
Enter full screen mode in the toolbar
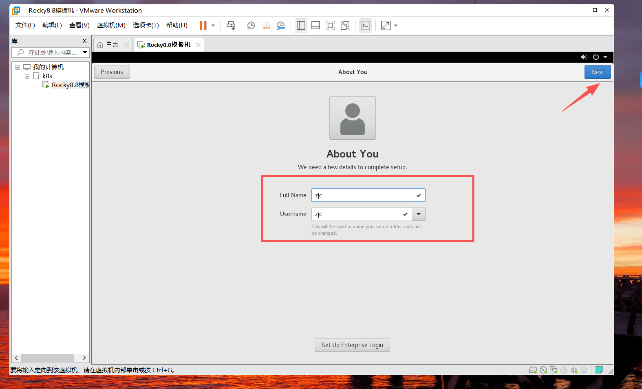coord(330,26)
